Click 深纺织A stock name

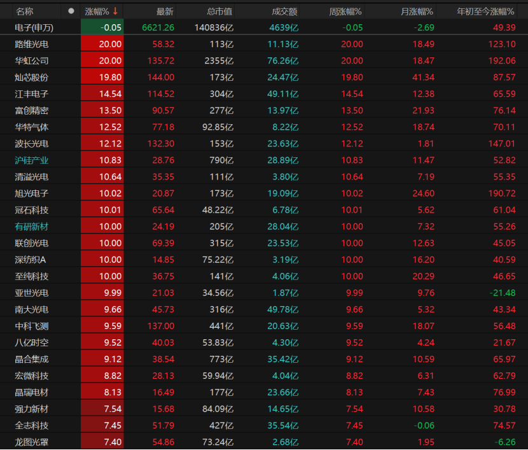pyautogui.click(x=31, y=259)
